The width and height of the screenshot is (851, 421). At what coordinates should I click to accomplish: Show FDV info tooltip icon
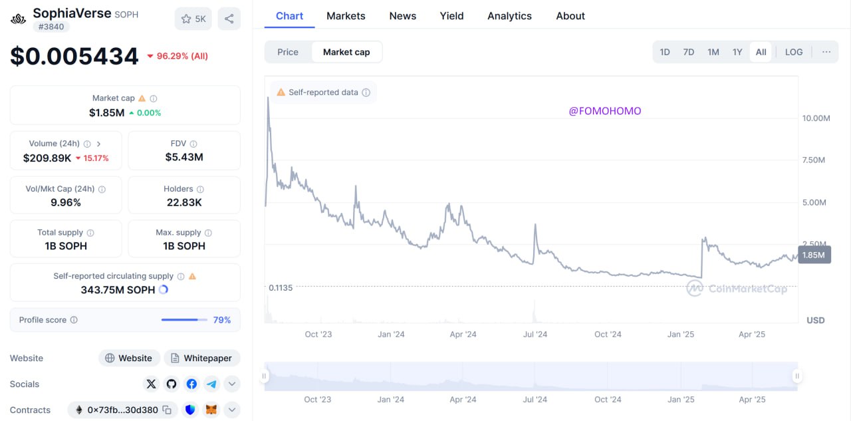point(193,144)
